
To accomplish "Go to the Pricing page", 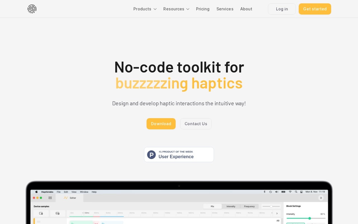I will 203,9.
